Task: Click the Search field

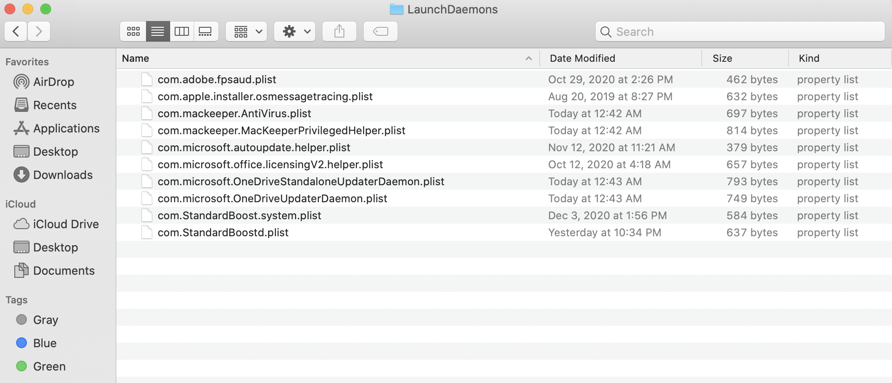Action: point(740,31)
